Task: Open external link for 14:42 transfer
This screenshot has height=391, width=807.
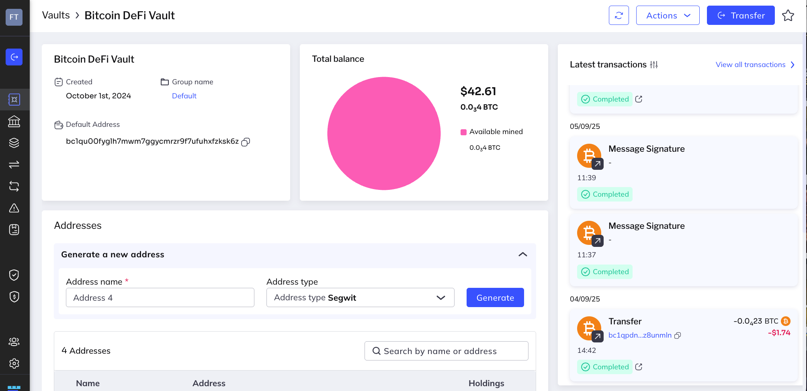Action: 639,367
